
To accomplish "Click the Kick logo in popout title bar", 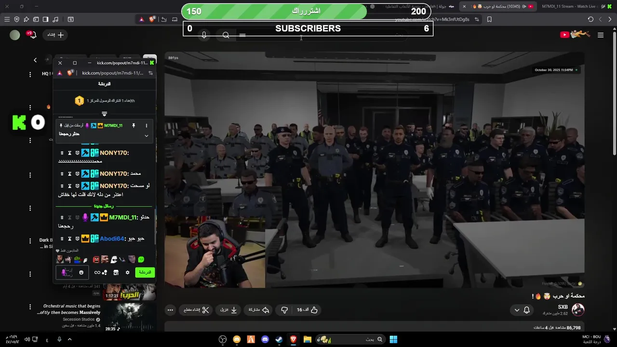I will pos(152,63).
